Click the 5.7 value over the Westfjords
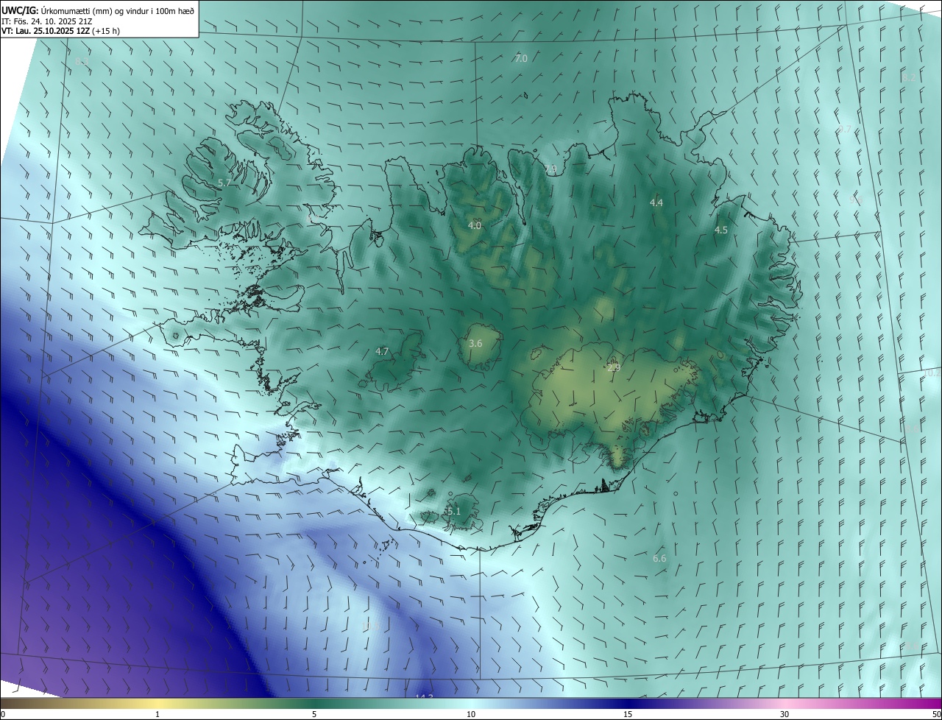This screenshot has height=720, width=942. tap(224, 183)
